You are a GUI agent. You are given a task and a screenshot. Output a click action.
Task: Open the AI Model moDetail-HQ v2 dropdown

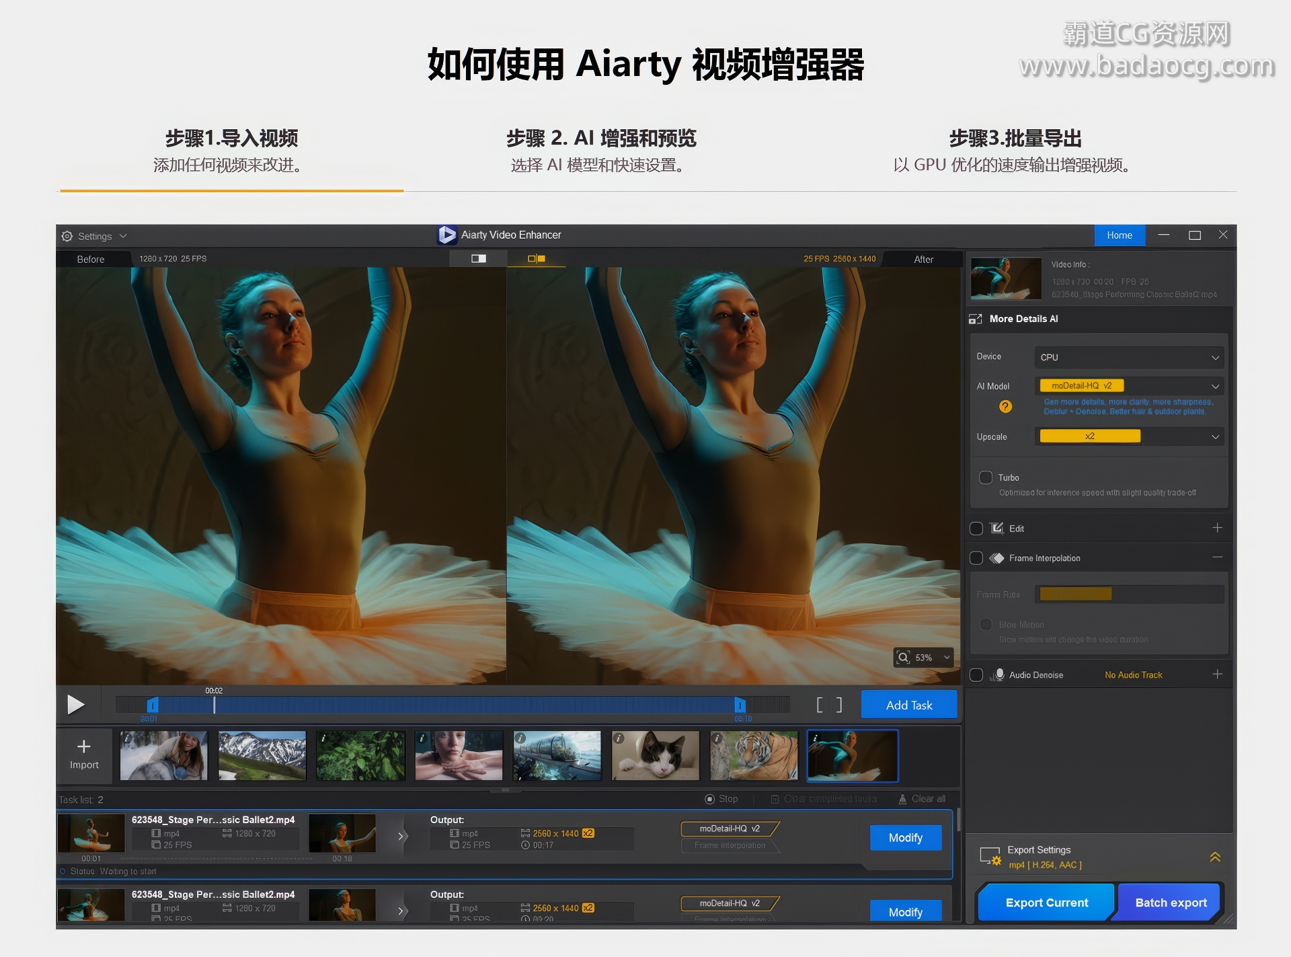[1129, 386]
